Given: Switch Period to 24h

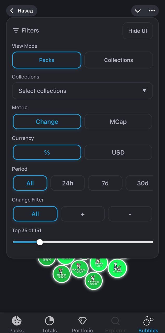Looking at the screenshot, I should pyautogui.click(x=68, y=183).
